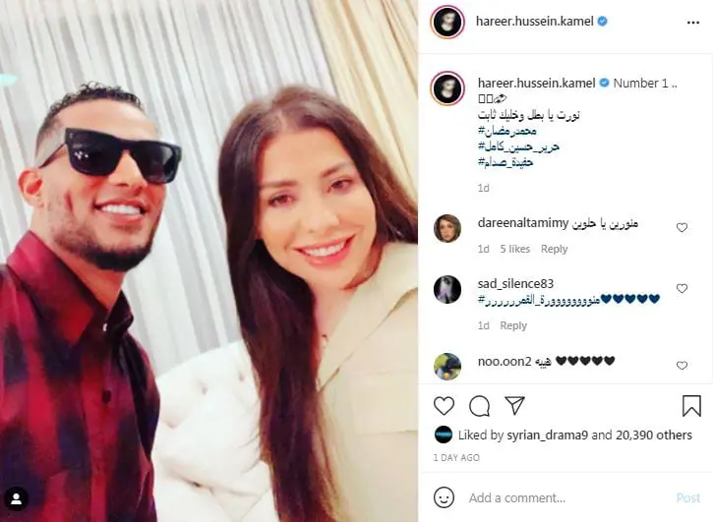This screenshot has height=522, width=713.
Task: Open dareenaltamimy's profile avatar
Action: click(447, 228)
